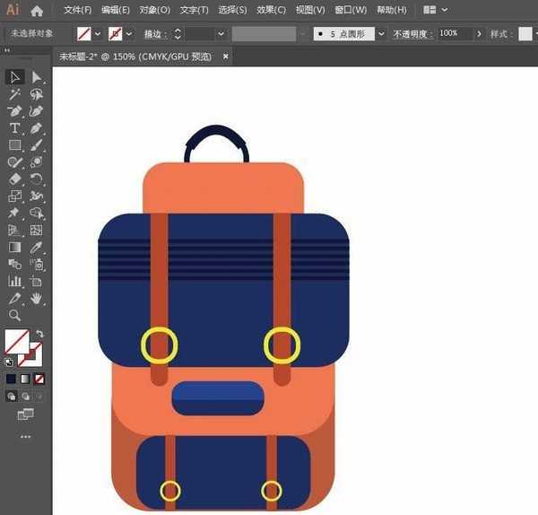
Task: Click the Edit Toolbar three-dots button
Action: coord(25,437)
